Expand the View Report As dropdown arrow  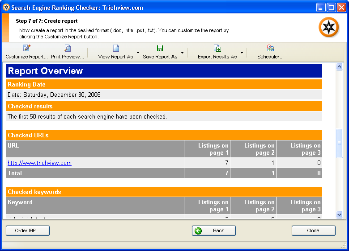(x=138, y=53)
